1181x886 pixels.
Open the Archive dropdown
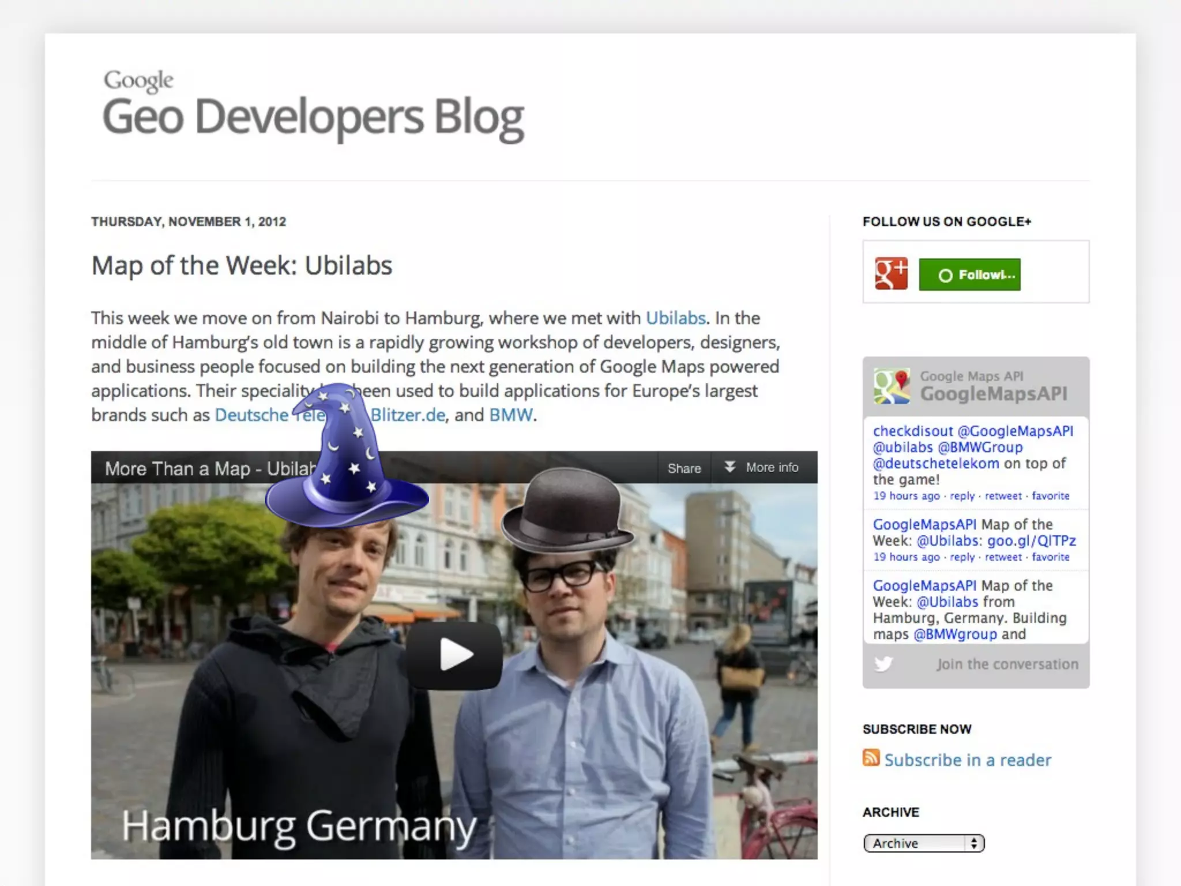coord(923,843)
